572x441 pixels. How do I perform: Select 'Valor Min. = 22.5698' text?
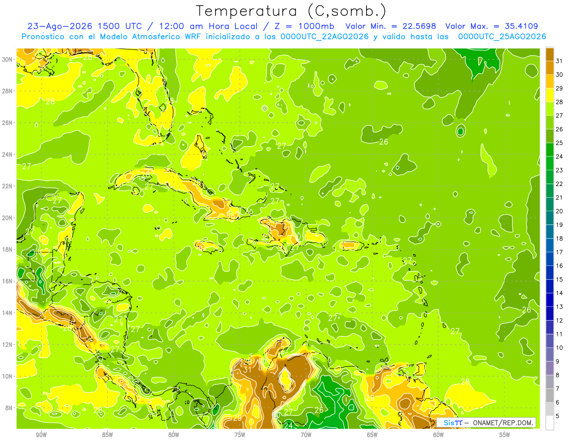392,26
